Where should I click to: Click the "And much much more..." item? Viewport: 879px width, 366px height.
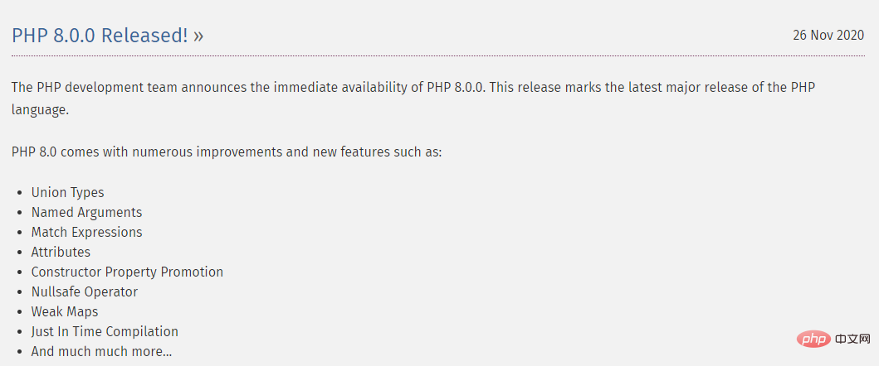(x=101, y=351)
